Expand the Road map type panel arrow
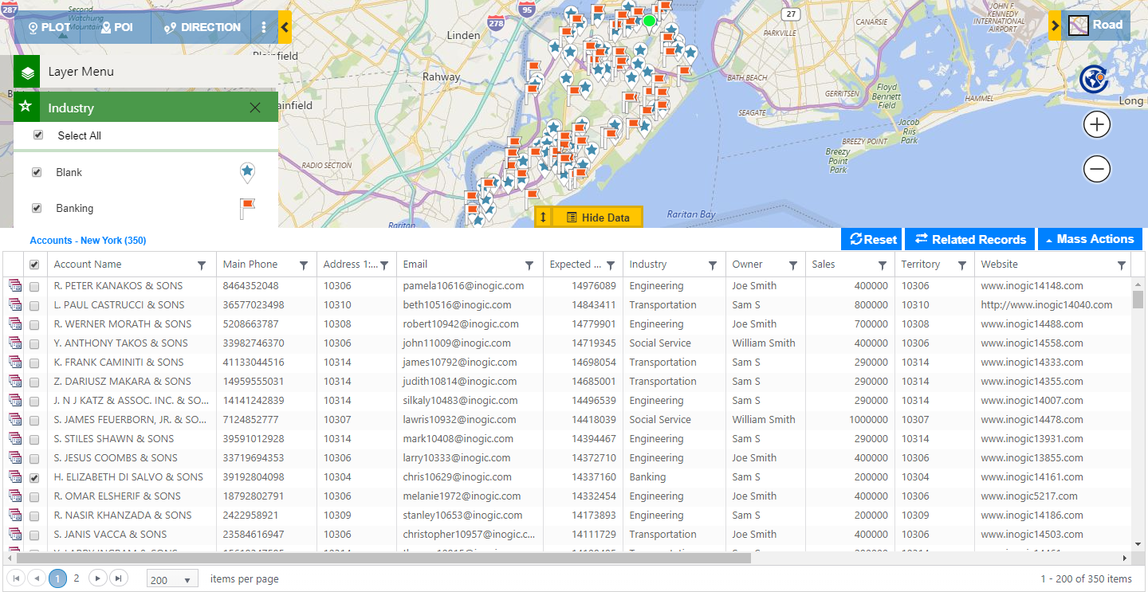The width and height of the screenshot is (1148, 592). [1055, 25]
